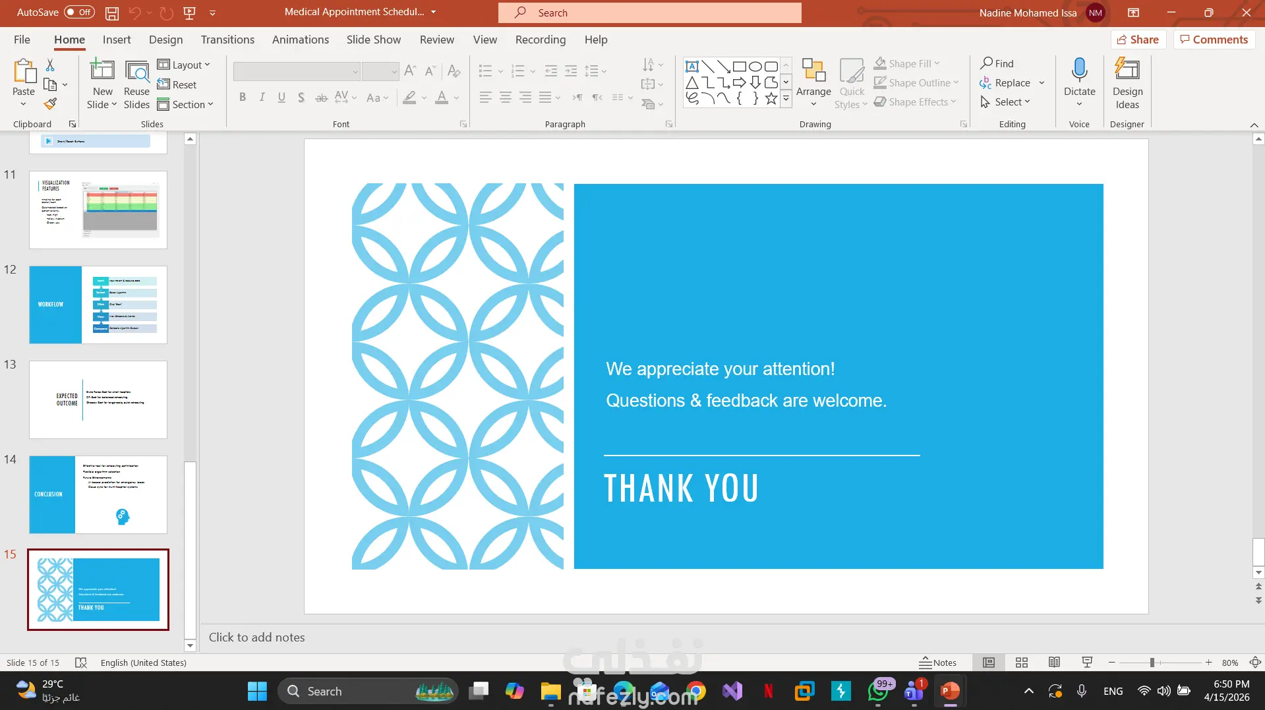Screen dimensions: 1265x710
Task: Click the Dictate microphone icon
Action: (1079, 69)
